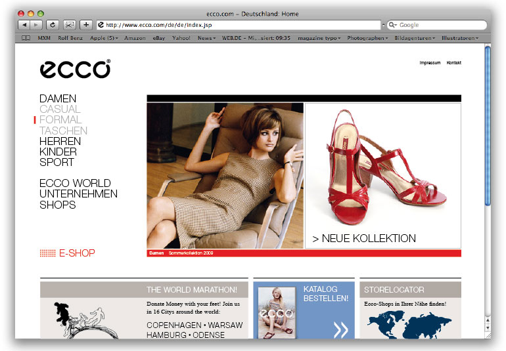Open the KINDER menu category
The image size is (506, 351).
click(x=58, y=152)
